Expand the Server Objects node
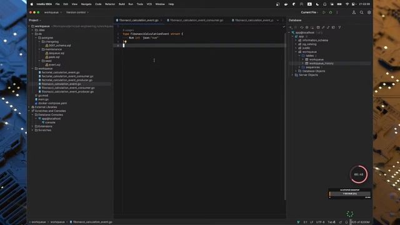This screenshot has width=400, height=225. click(292, 75)
